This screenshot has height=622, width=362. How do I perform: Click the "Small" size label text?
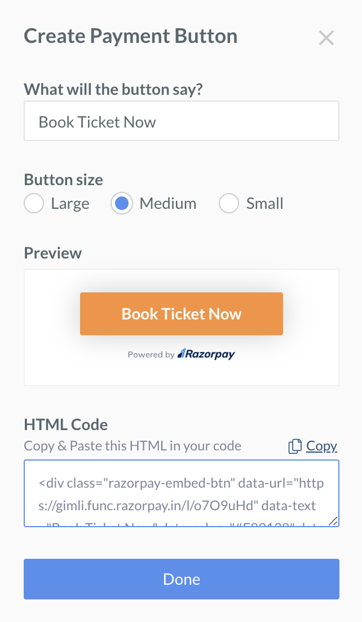pos(265,204)
